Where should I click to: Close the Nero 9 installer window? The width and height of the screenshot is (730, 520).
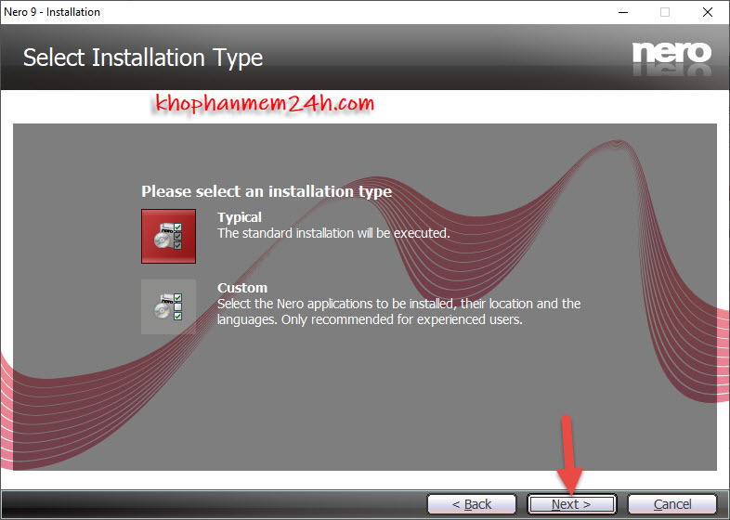click(x=708, y=12)
